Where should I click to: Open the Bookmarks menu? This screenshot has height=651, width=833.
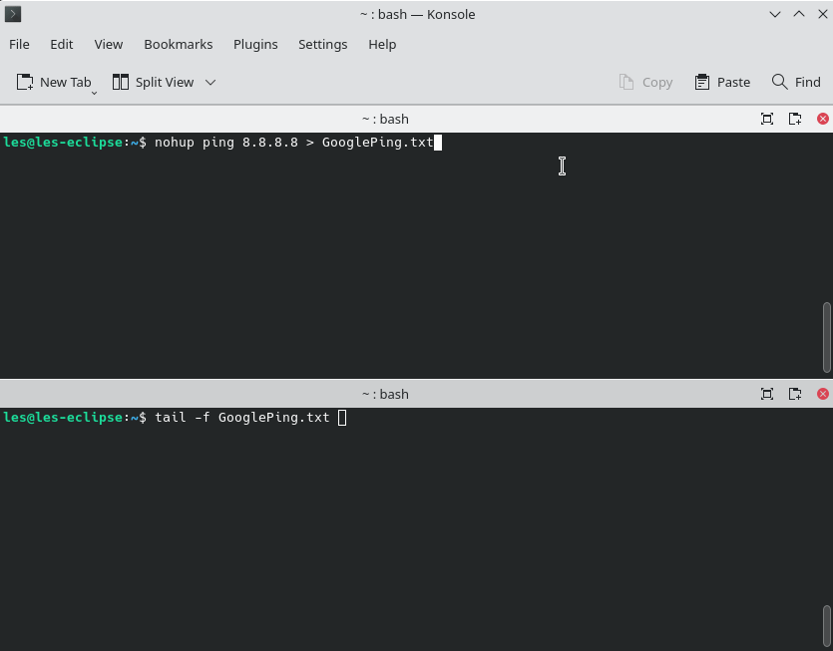tap(179, 44)
